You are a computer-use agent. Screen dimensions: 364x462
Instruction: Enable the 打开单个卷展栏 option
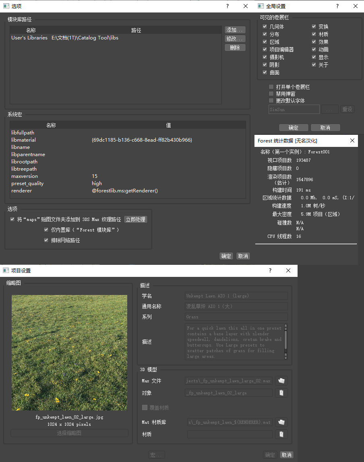pyautogui.click(x=271, y=87)
